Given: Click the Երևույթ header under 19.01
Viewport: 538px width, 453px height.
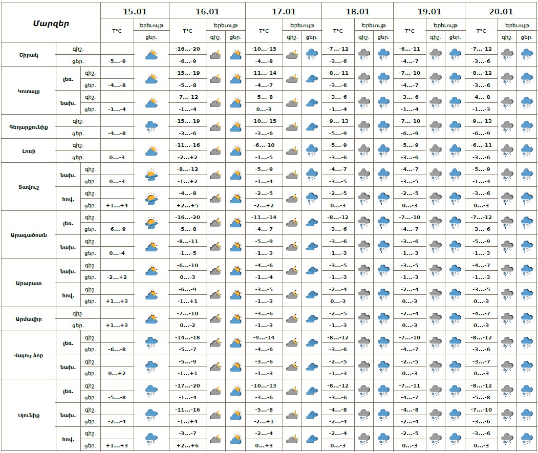Looking at the screenshot, I should (445, 25).
